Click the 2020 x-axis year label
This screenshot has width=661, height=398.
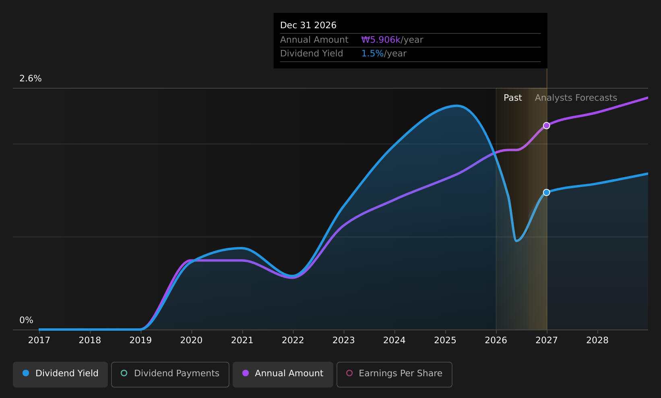(191, 340)
